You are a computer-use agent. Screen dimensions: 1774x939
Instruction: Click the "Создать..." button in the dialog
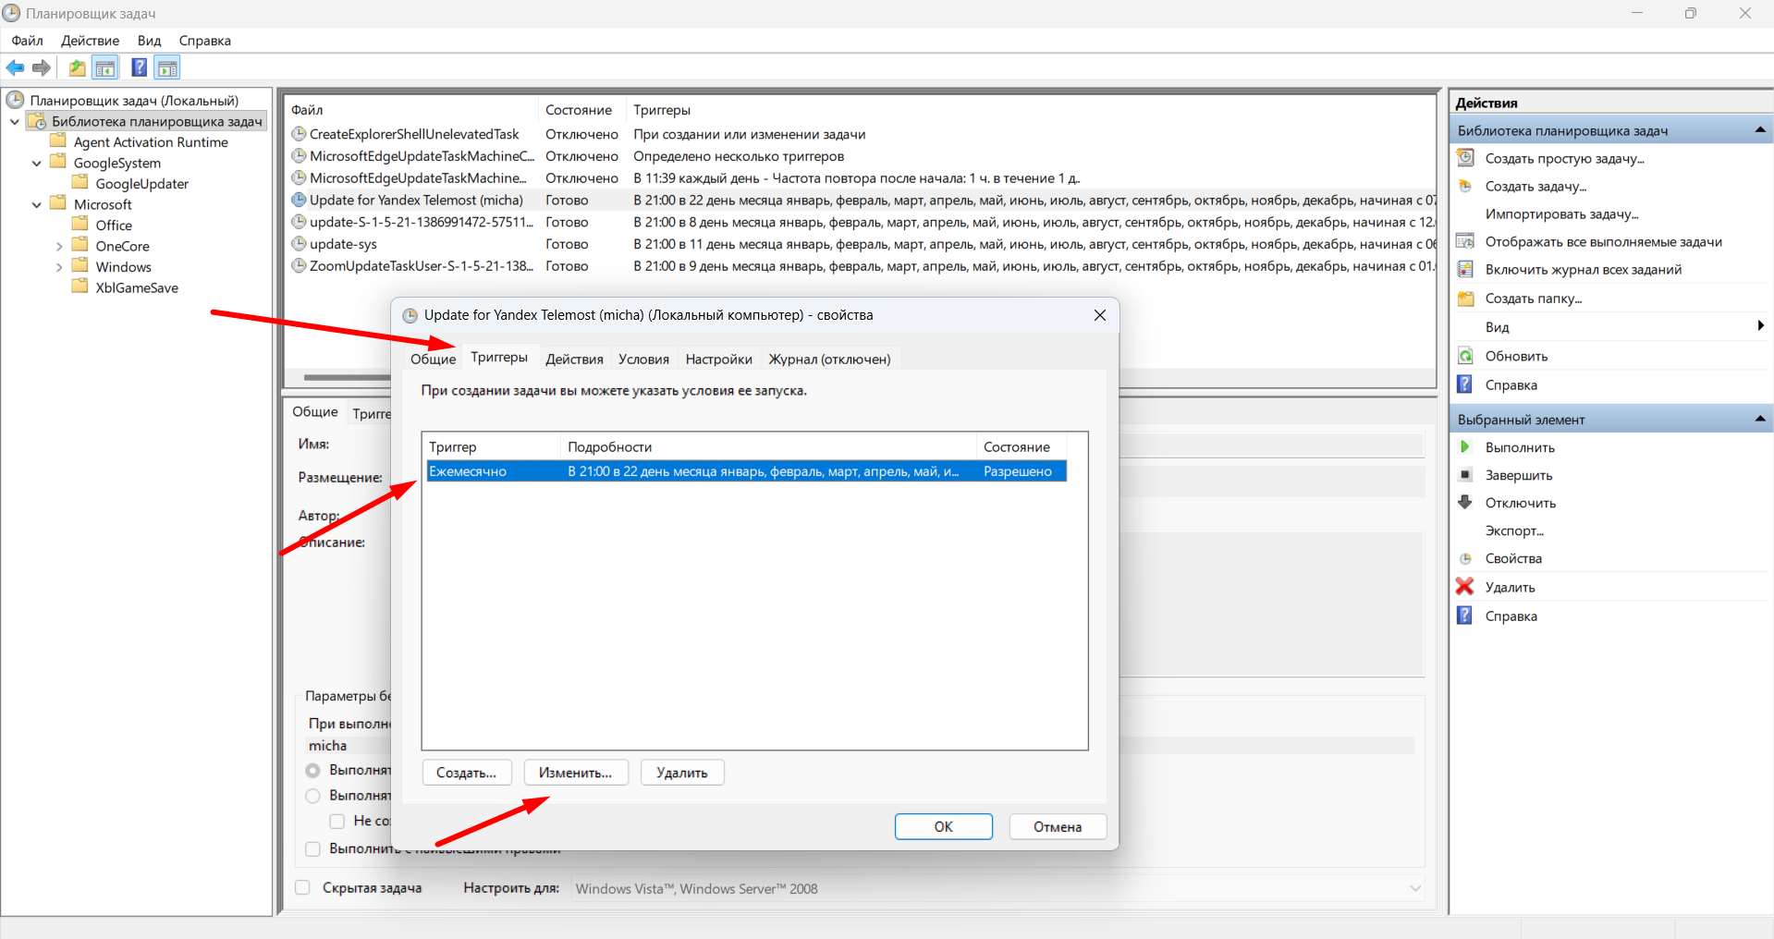pos(467,773)
